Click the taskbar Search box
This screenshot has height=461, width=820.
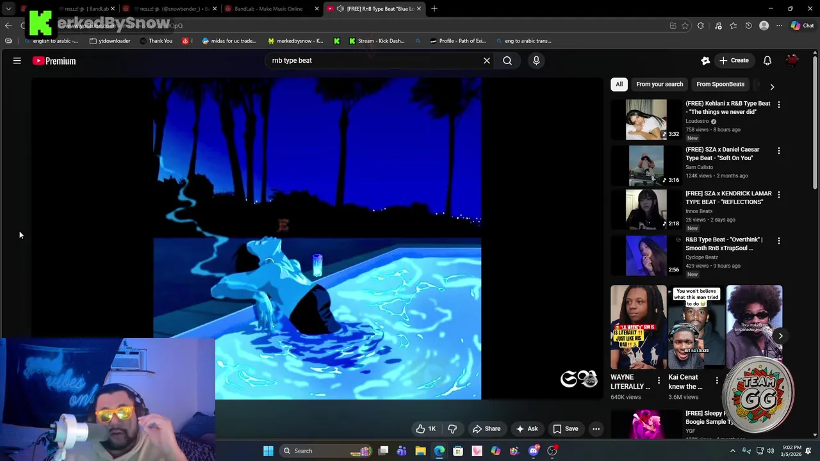(325, 451)
